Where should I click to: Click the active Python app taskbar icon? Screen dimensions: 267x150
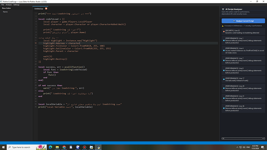(98, 147)
